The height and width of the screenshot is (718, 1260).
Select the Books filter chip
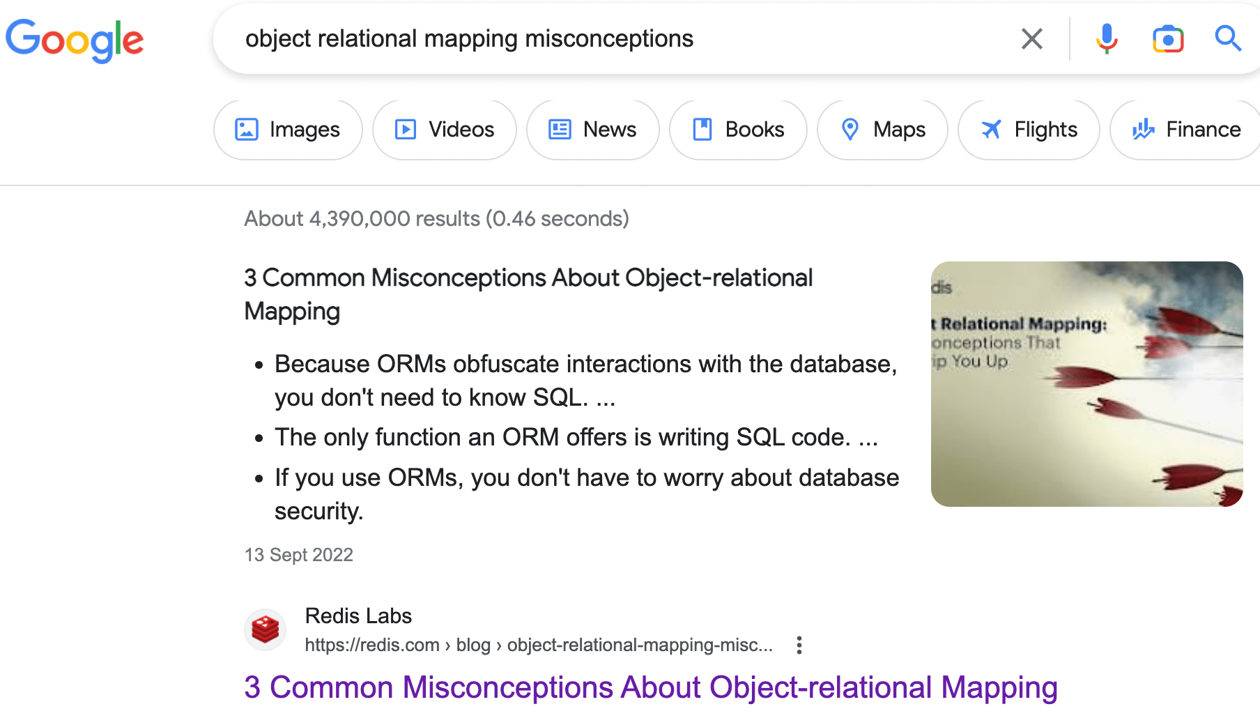click(x=738, y=130)
